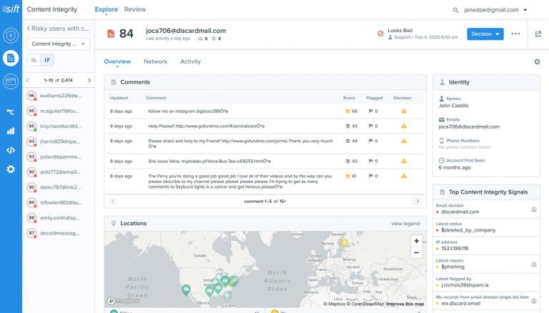This screenshot has height=313, width=549.
Task: Click view legend link on Locations
Action: tap(405, 224)
